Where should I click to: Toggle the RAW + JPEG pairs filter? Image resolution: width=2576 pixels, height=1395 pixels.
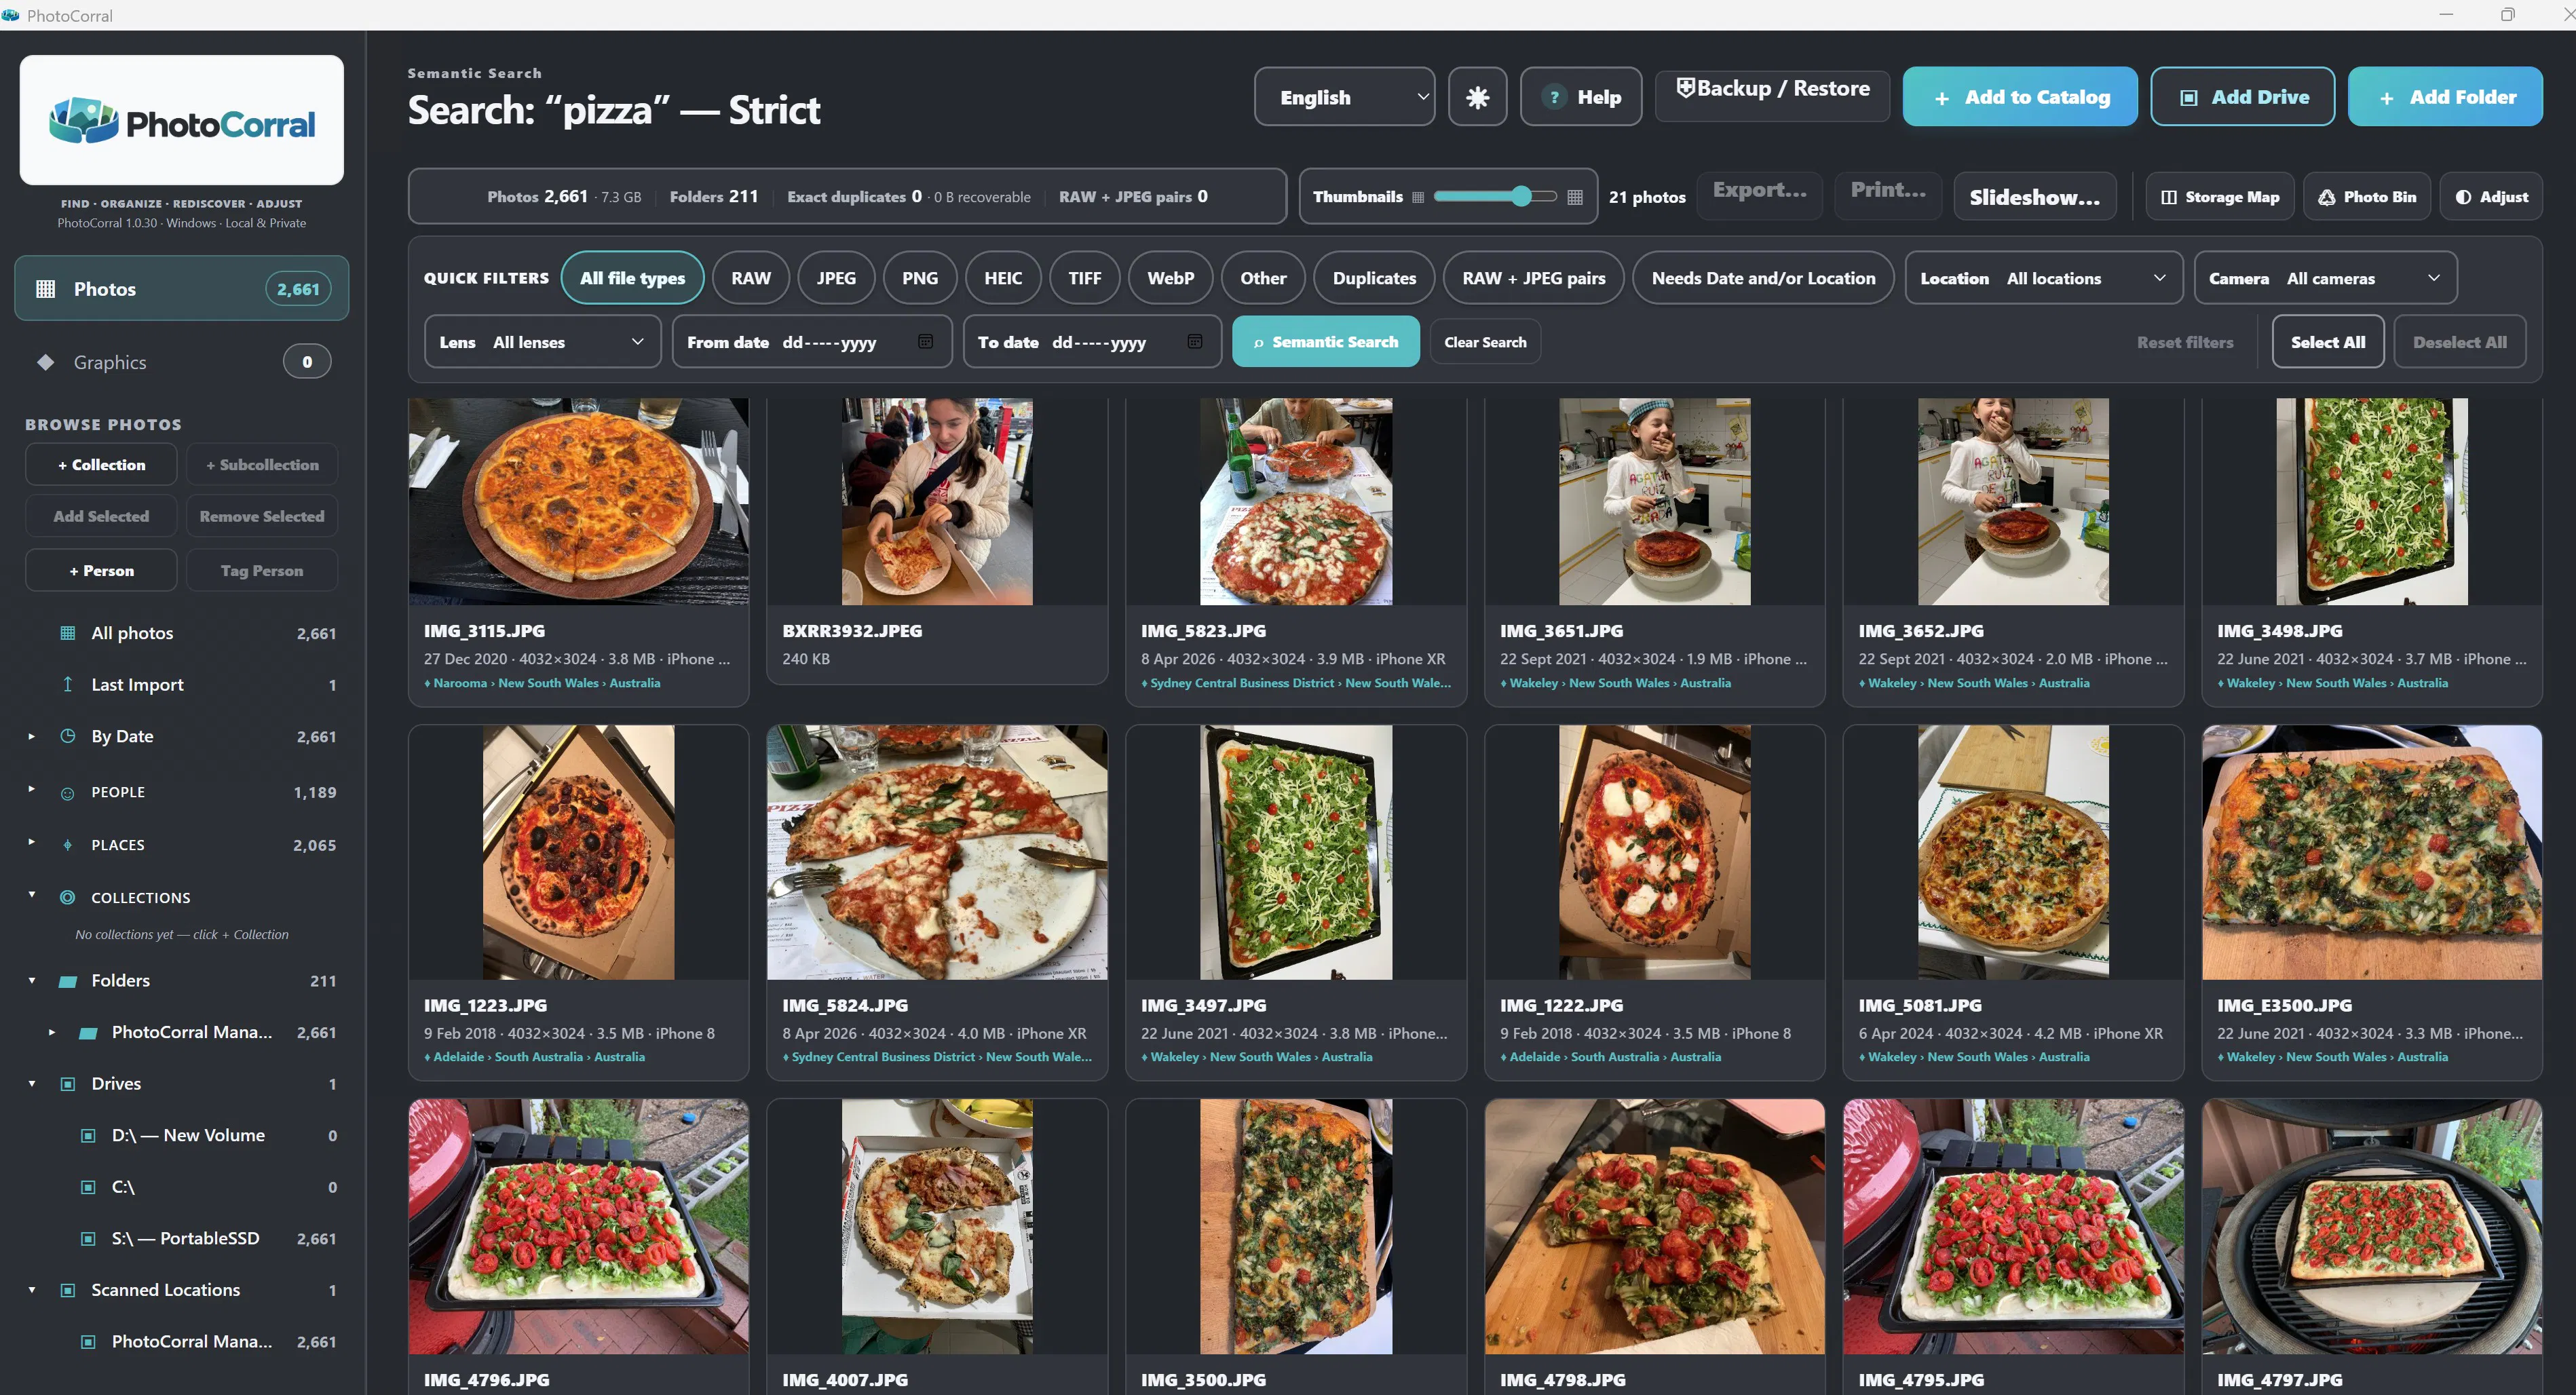pos(1534,278)
